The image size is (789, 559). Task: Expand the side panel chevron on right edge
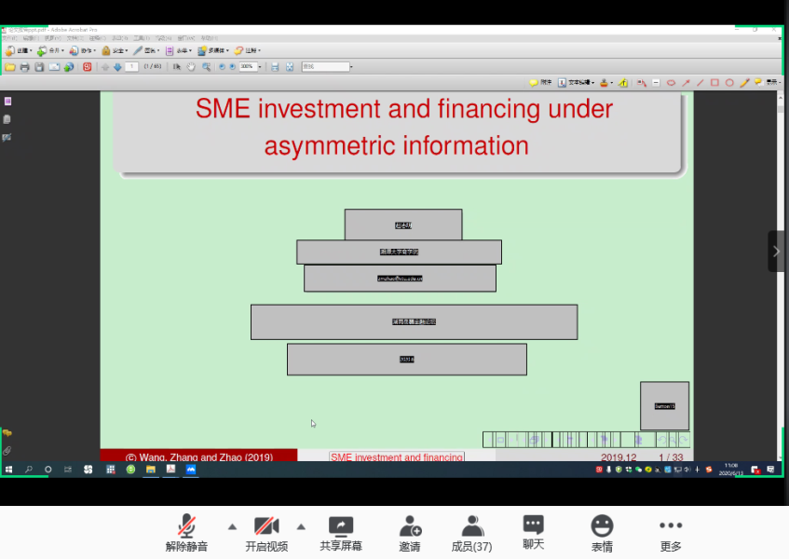tap(777, 252)
